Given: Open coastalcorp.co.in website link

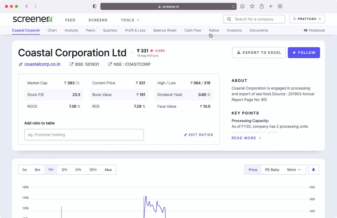Looking at the screenshot, I should [x=42, y=64].
